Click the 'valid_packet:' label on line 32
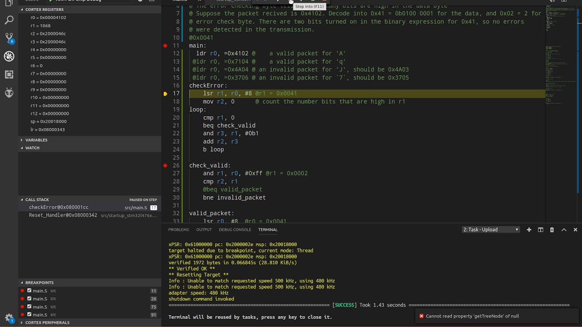Screen dimensions: 582x327 pos(212,213)
